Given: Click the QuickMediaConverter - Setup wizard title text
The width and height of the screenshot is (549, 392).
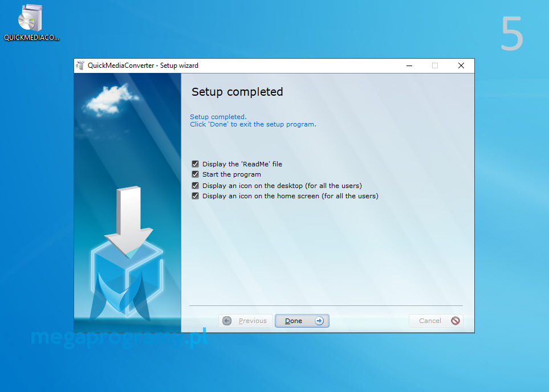Looking at the screenshot, I should click(x=143, y=66).
